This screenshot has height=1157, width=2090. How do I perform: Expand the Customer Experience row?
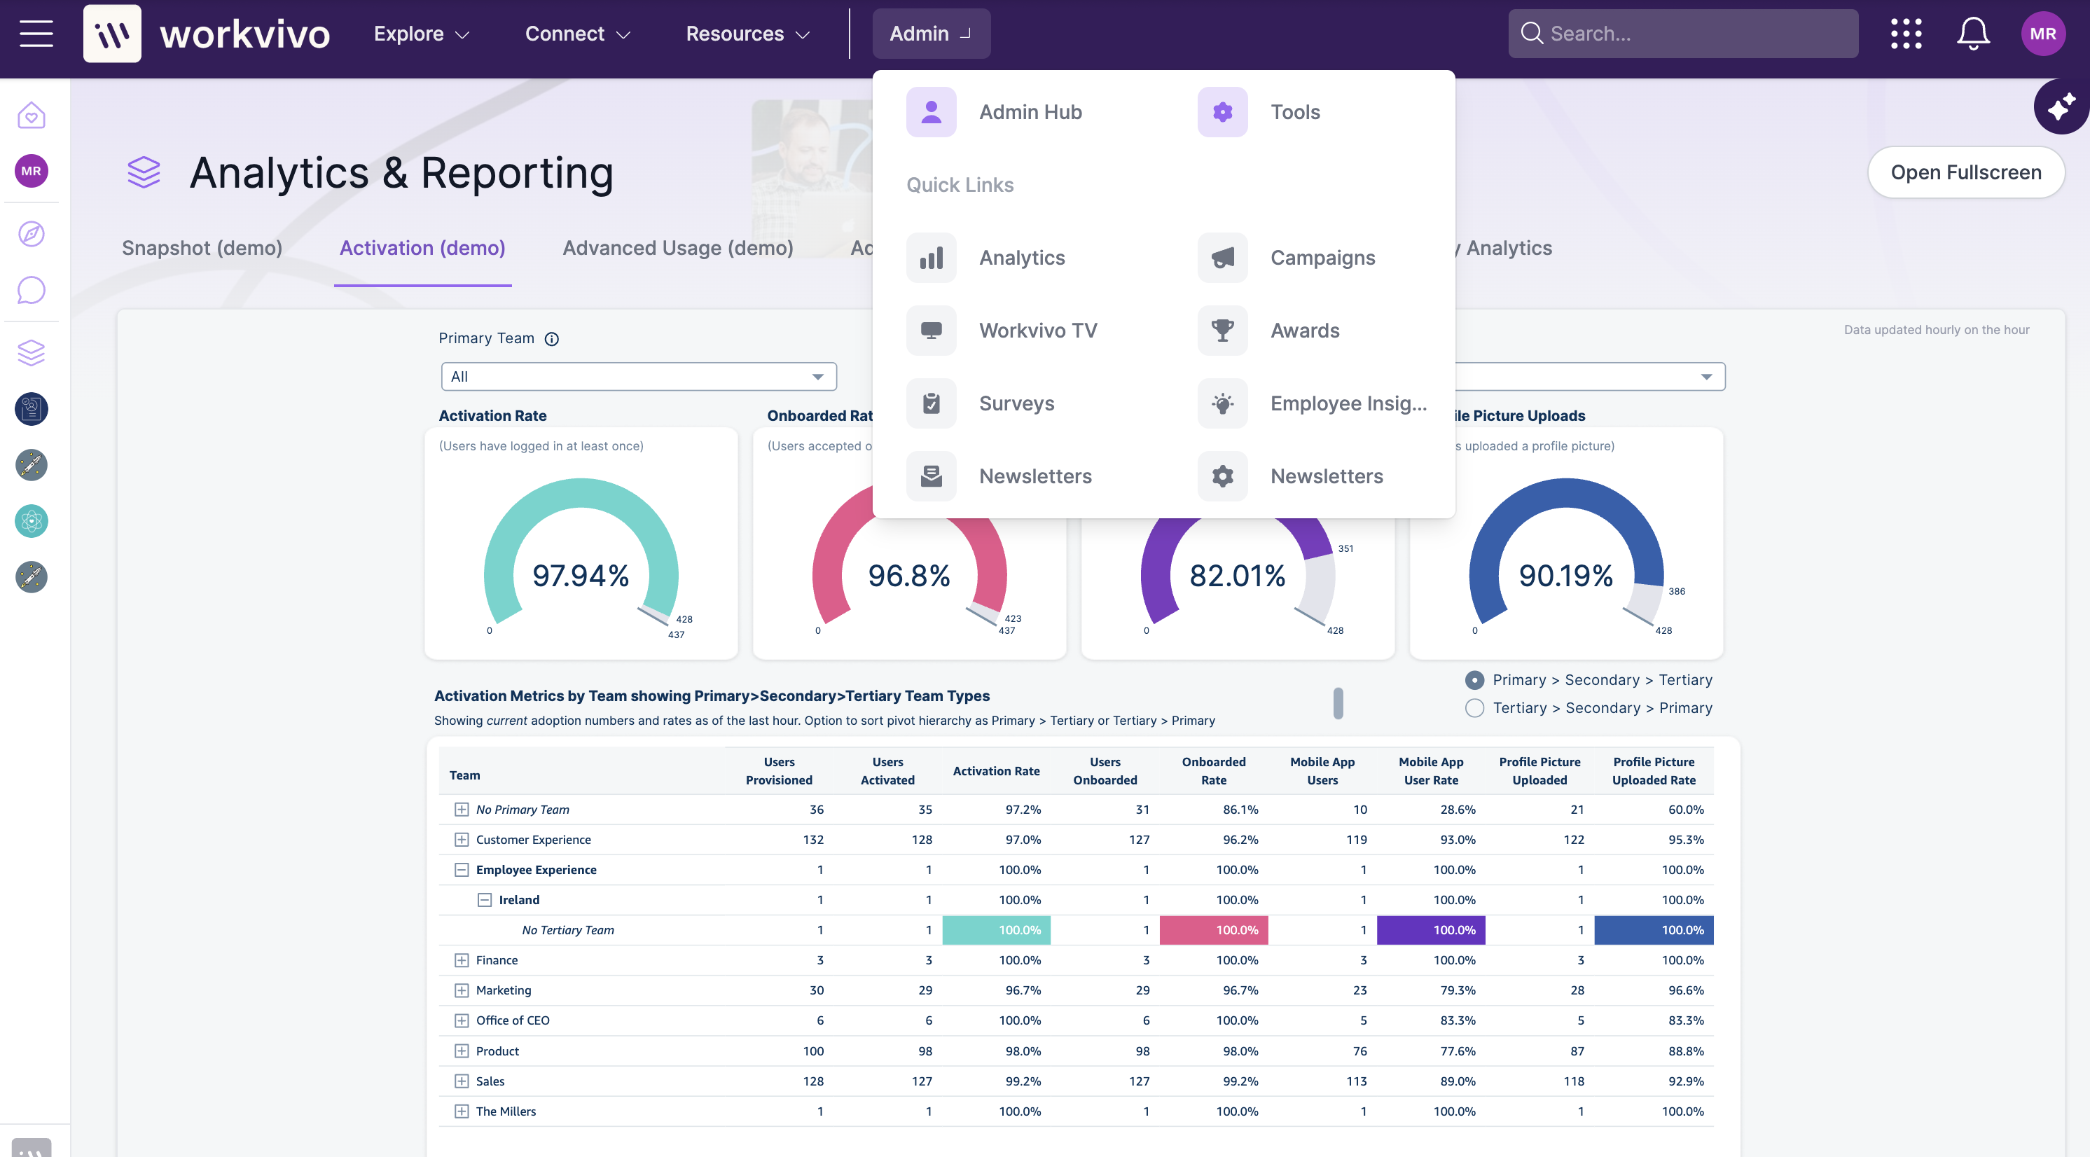point(462,840)
